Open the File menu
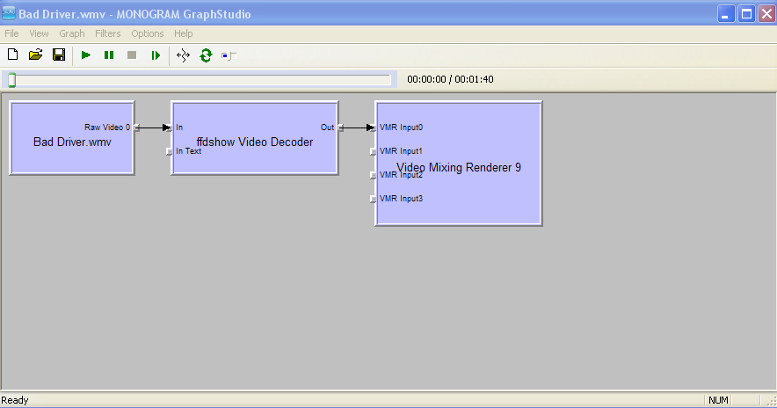 [11, 33]
